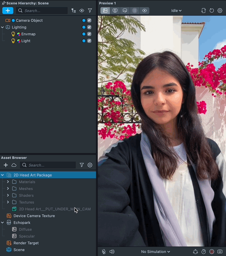Expand the Materials folder
The image size is (226, 256).
coord(8,182)
